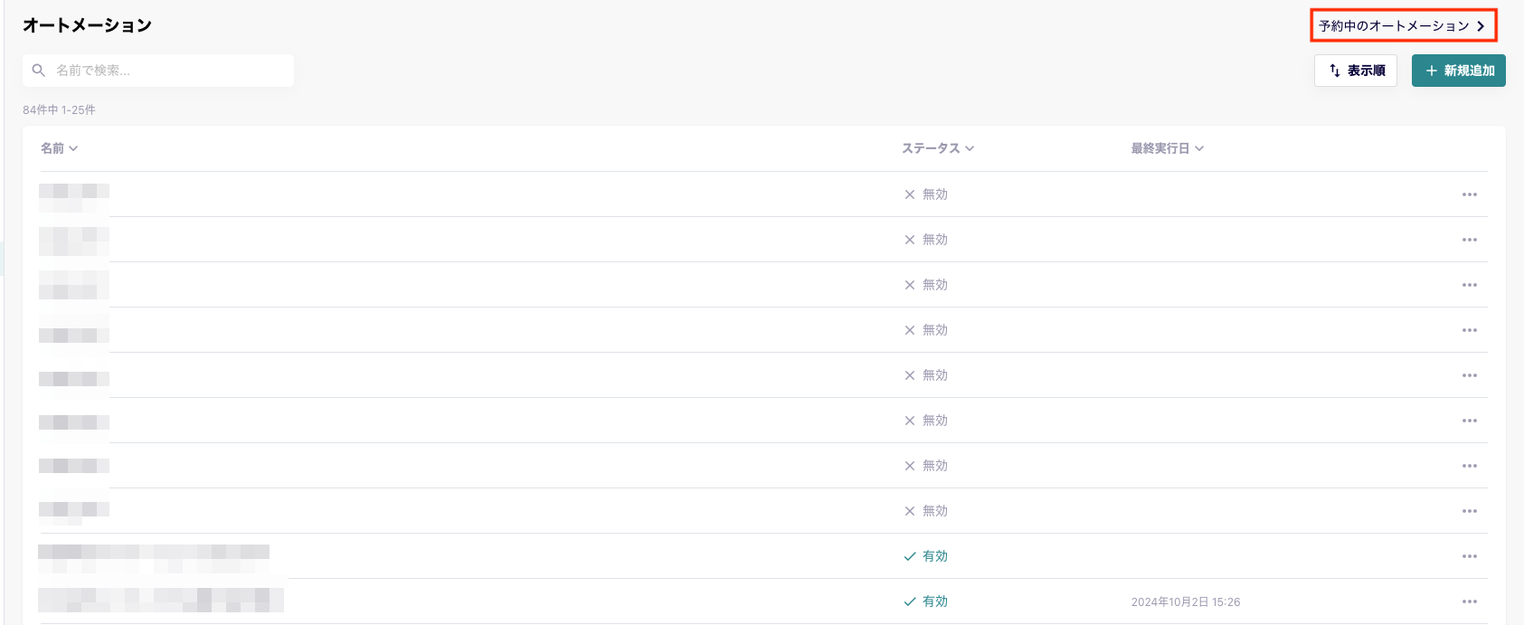Sort by the 最終実行日 column header
1524x625 pixels.
(1160, 148)
